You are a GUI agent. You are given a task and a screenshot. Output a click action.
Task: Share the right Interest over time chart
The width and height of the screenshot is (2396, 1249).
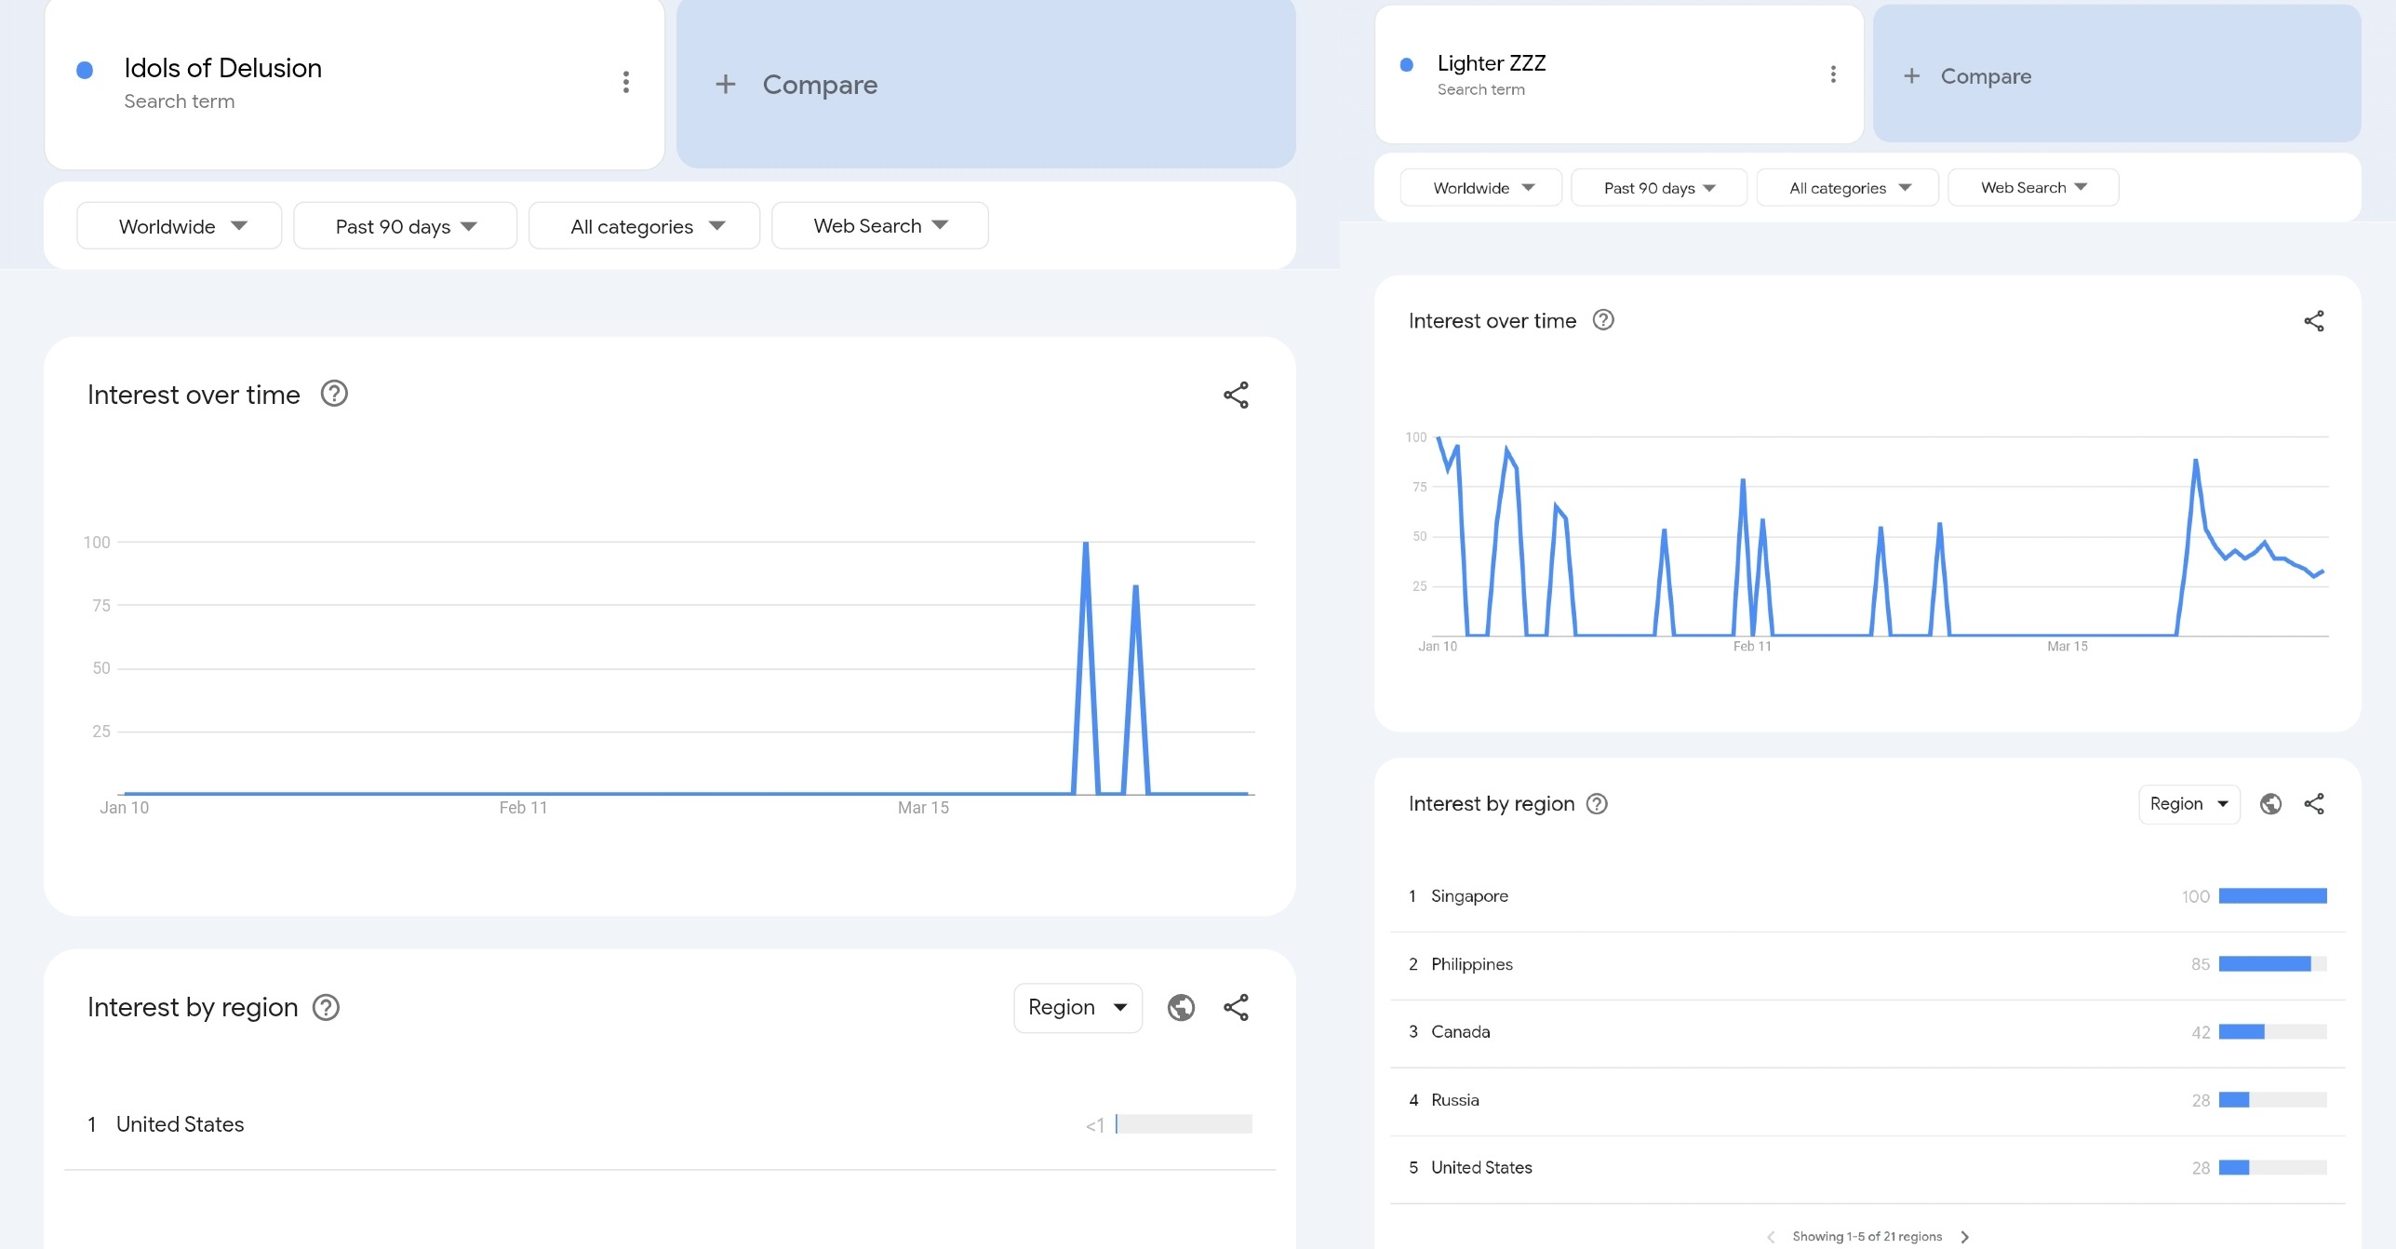2313,321
